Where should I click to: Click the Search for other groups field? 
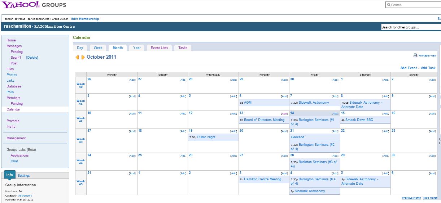click(x=410, y=27)
